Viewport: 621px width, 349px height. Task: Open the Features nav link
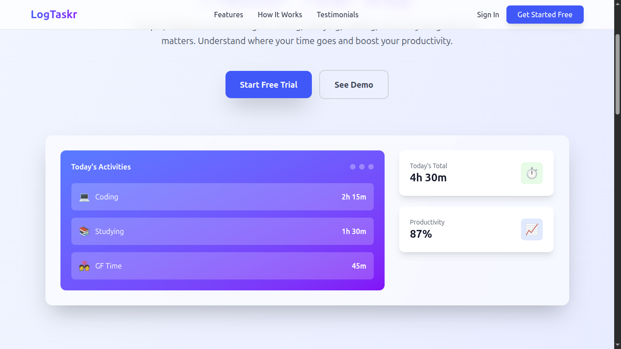[x=229, y=15]
